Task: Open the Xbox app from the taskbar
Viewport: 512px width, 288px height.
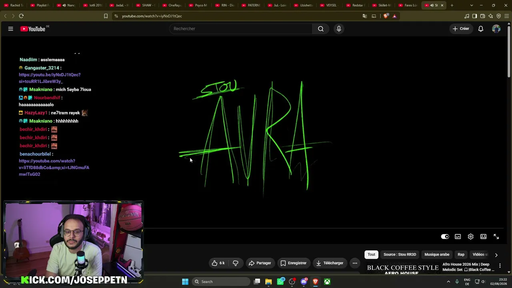Action: coord(327,282)
